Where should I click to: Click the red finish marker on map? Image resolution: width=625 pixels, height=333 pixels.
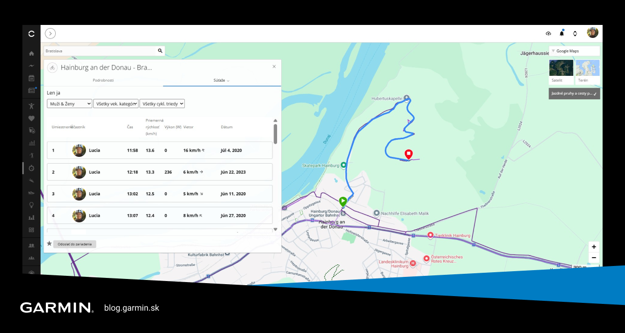[x=409, y=154]
